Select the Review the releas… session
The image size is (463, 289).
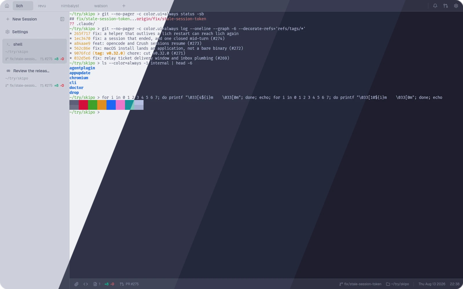pyautogui.click(x=34, y=78)
